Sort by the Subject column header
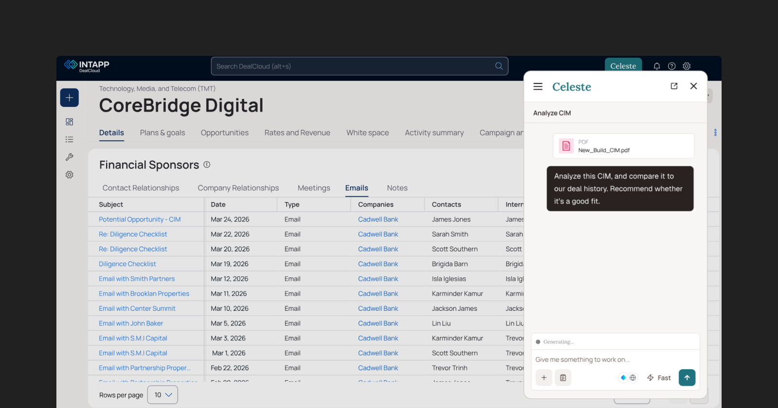This screenshot has width=778, height=408. click(x=111, y=204)
